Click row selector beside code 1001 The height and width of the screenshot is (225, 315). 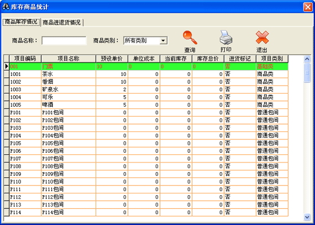click(x=7, y=74)
